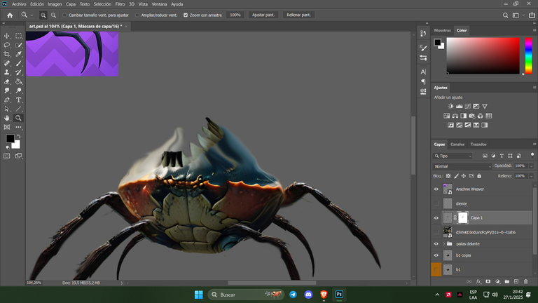Viewport: 538px width, 303px height.
Task: Add a layer mask to Capa 1
Action: click(488, 281)
